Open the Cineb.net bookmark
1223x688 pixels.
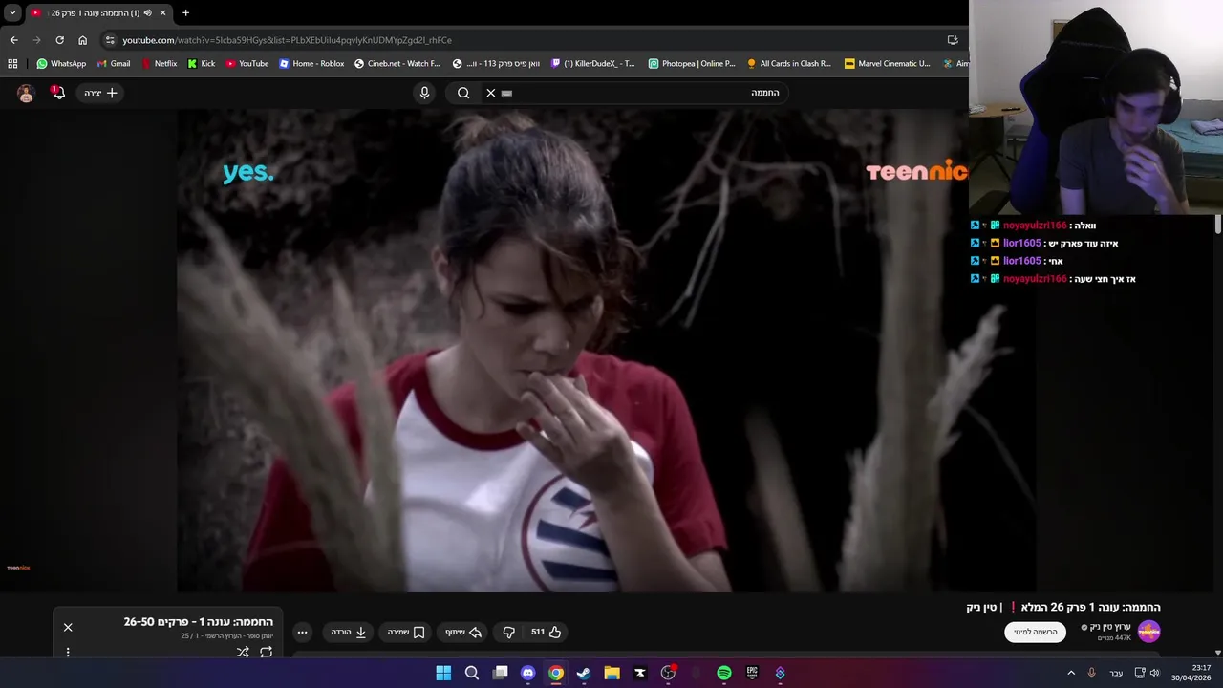point(397,64)
